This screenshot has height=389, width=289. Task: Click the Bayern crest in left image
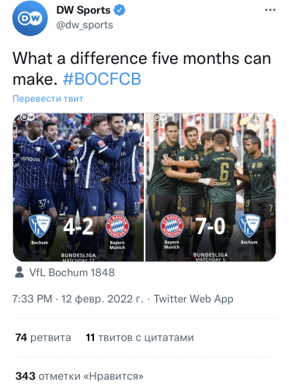pyautogui.click(x=117, y=226)
